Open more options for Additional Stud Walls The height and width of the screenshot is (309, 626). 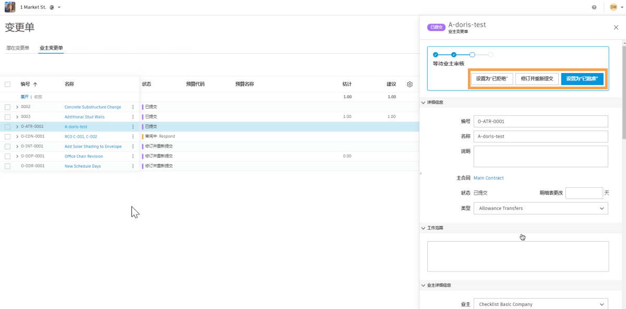(133, 117)
